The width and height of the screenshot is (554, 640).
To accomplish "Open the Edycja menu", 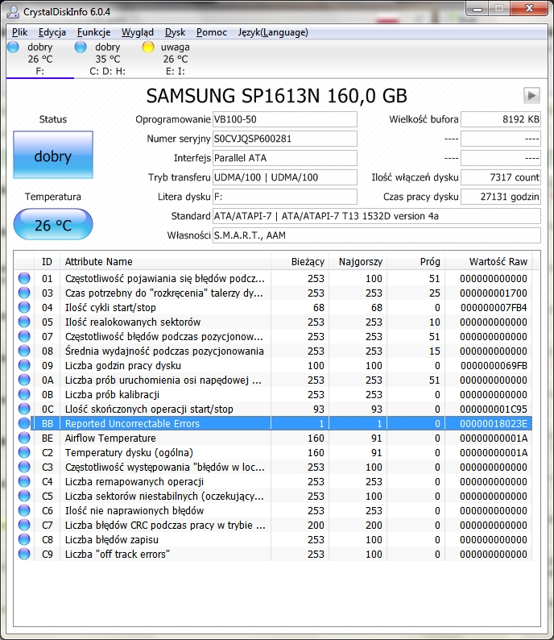I will (52, 32).
